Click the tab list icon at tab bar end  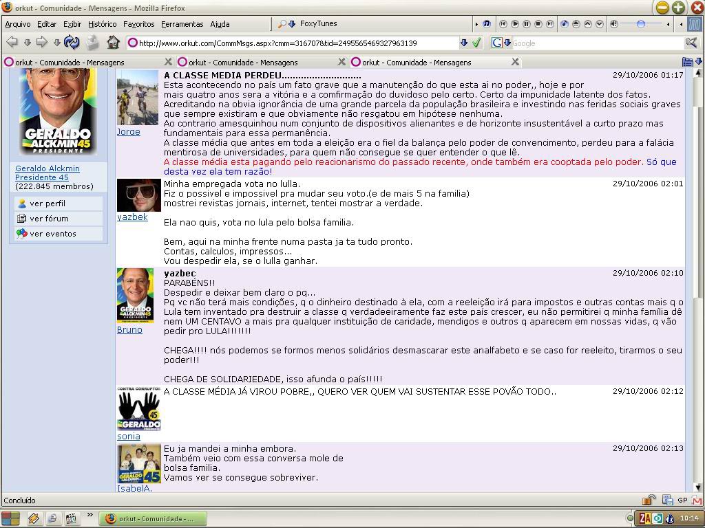coord(688,62)
